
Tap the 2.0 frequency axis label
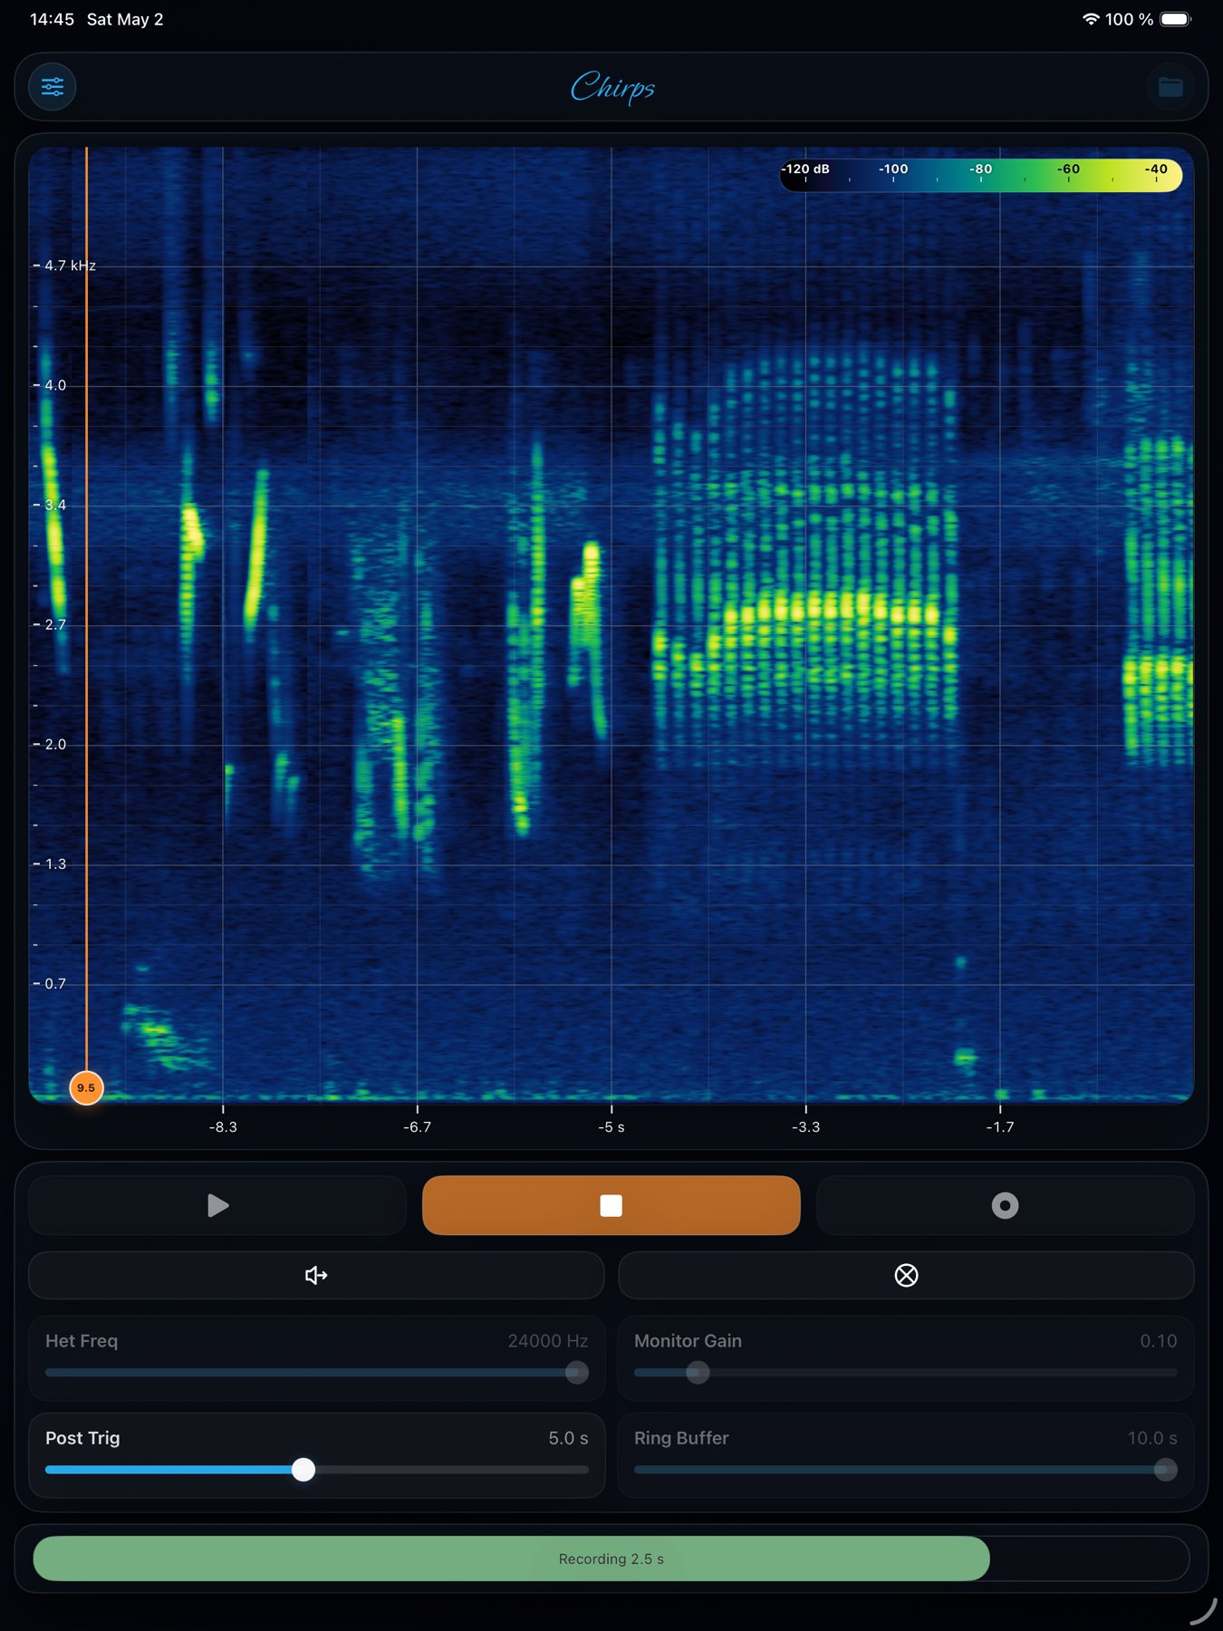click(55, 744)
